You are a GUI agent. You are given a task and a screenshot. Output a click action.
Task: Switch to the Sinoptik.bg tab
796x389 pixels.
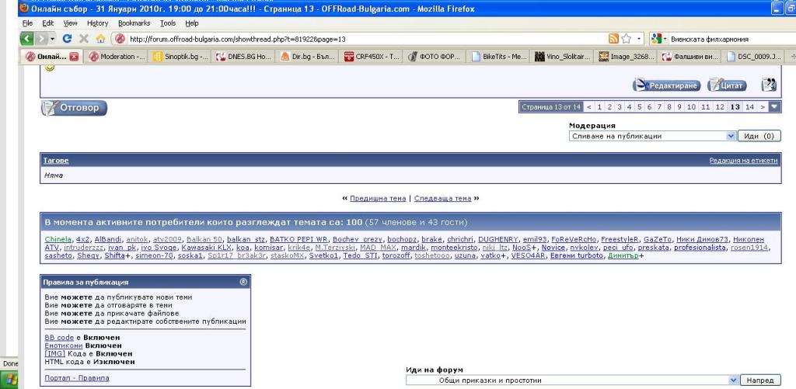[x=180, y=57]
